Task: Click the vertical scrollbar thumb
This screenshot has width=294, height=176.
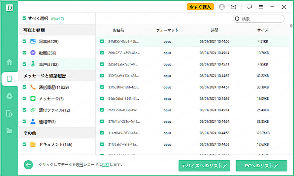Action: point(291,26)
